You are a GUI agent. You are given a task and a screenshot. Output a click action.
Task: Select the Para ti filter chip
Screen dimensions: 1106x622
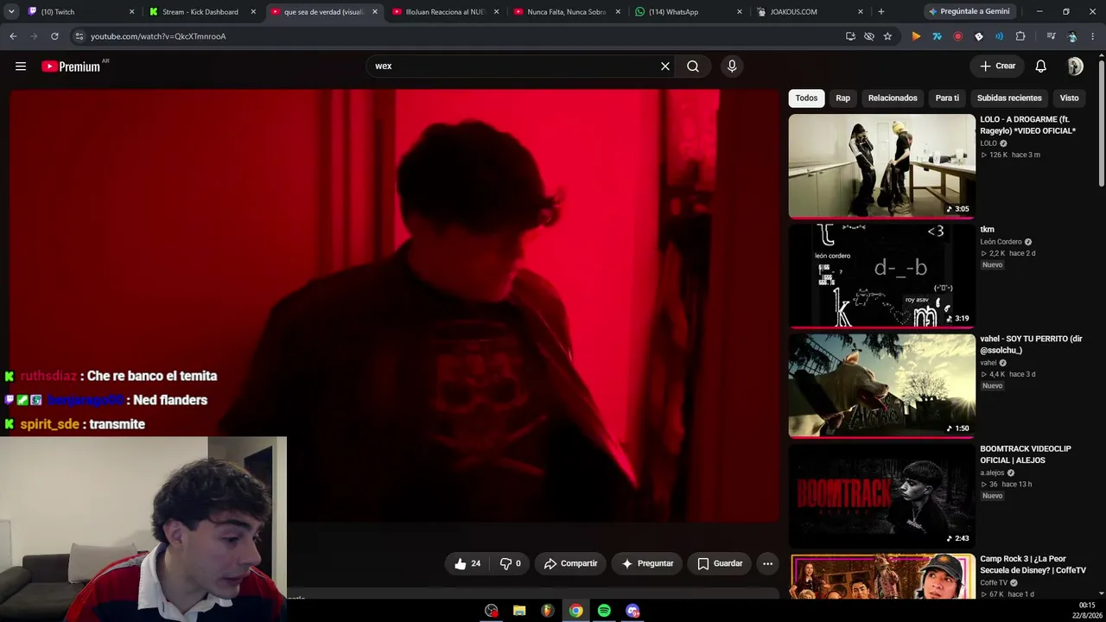pos(947,98)
